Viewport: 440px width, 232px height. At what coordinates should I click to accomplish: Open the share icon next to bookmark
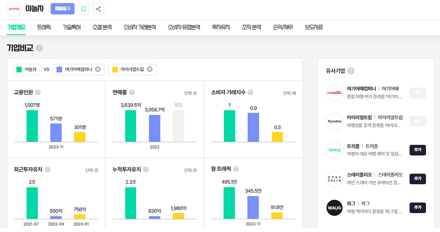pos(98,9)
